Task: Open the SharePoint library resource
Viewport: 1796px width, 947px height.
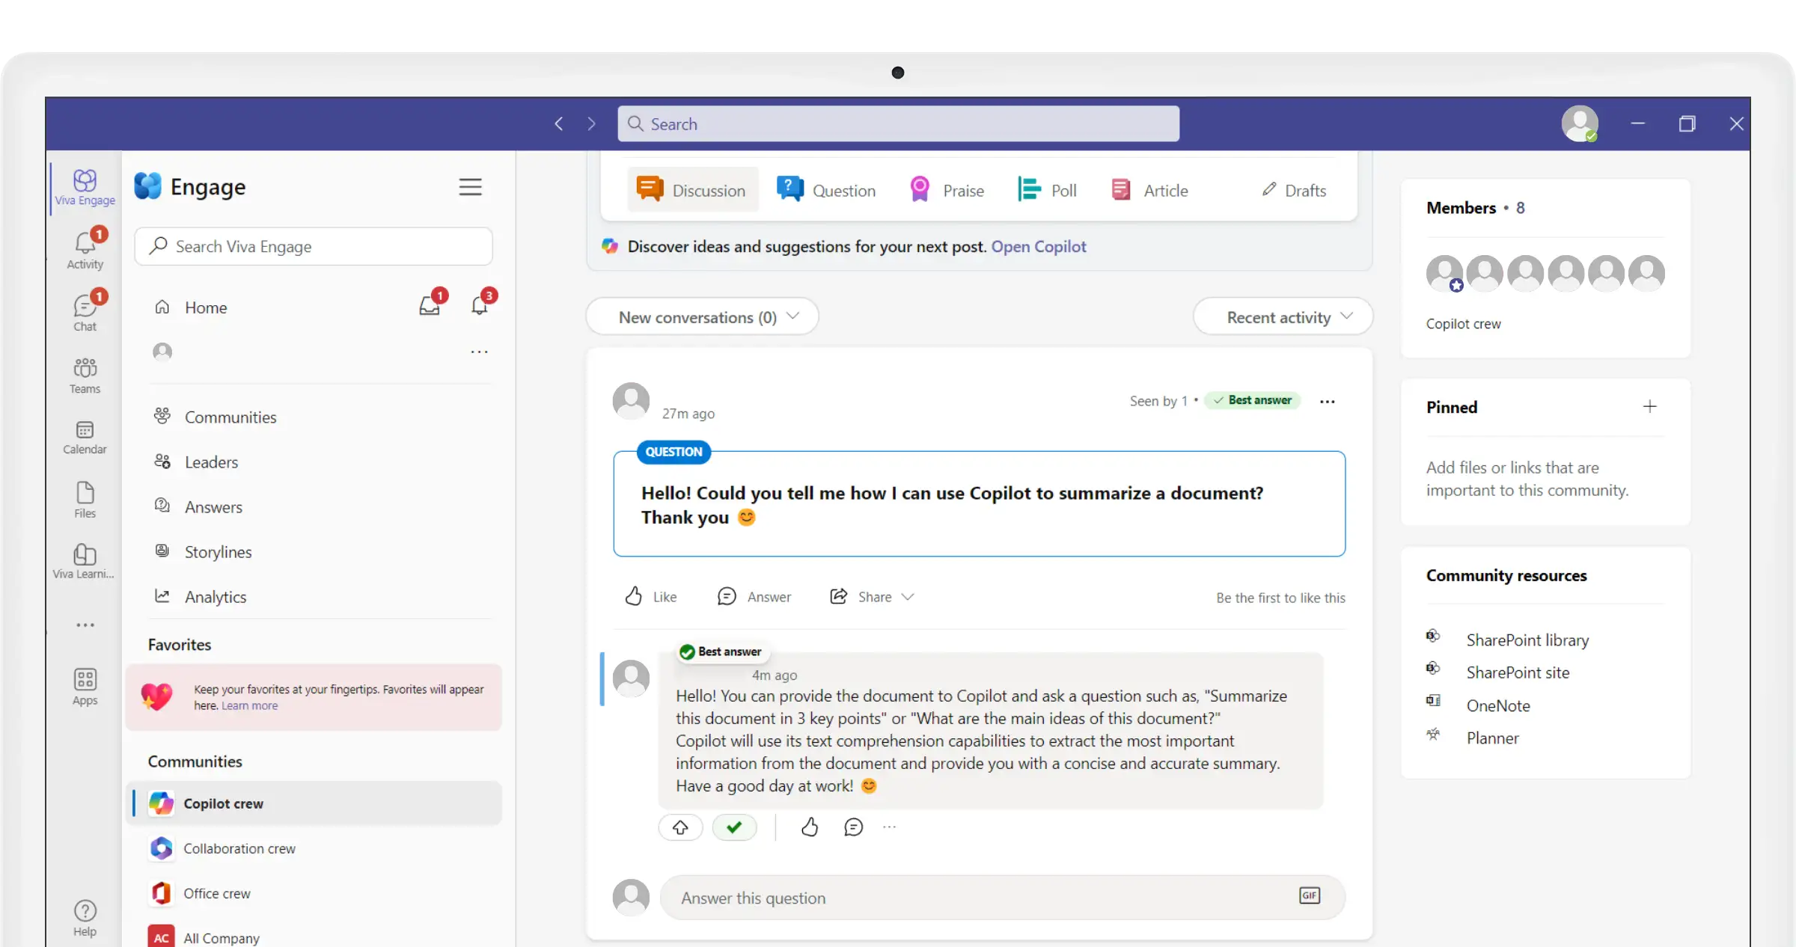Action: pyautogui.click(x=1527, y=640)
